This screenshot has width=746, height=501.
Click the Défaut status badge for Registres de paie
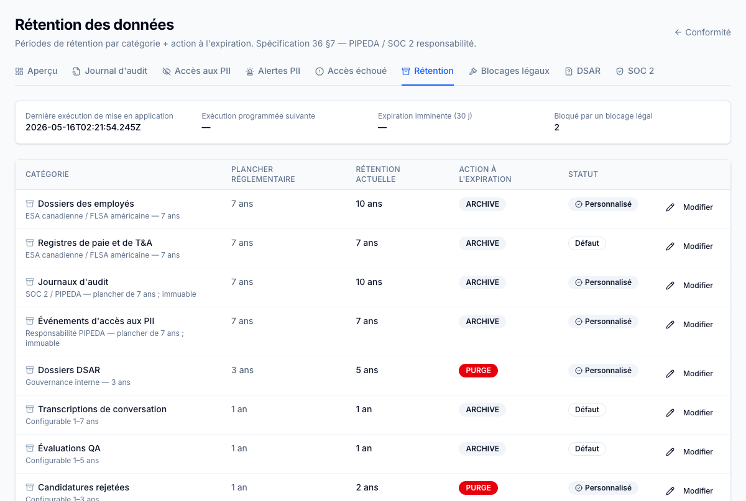click(587, 243)
